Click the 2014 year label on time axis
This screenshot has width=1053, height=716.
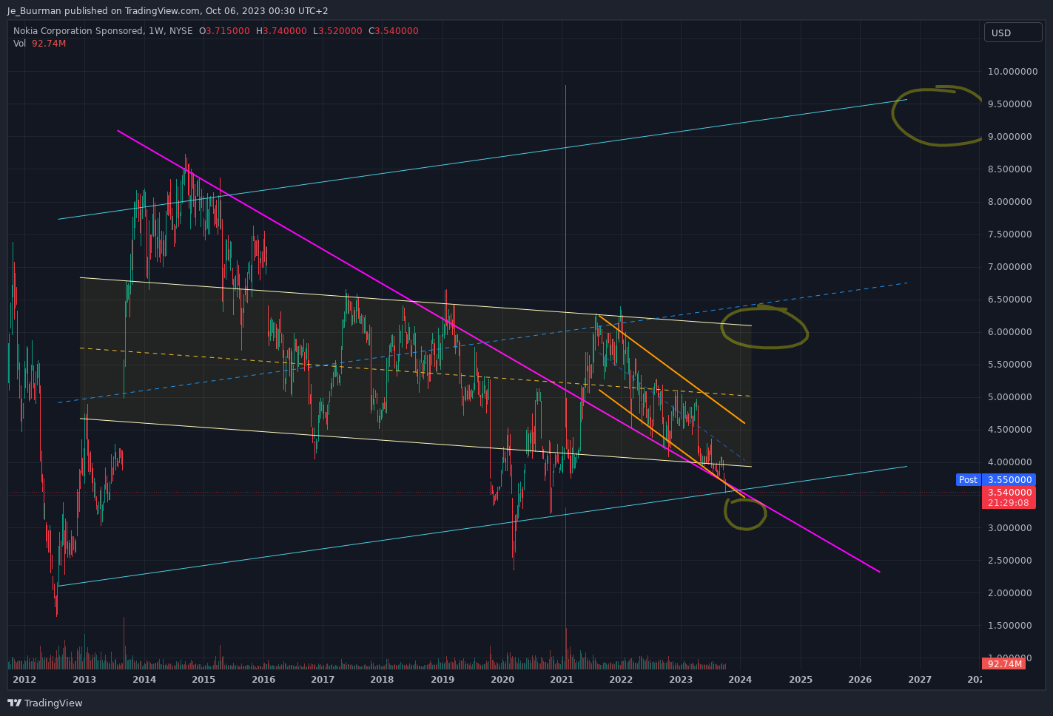point(144,679)
